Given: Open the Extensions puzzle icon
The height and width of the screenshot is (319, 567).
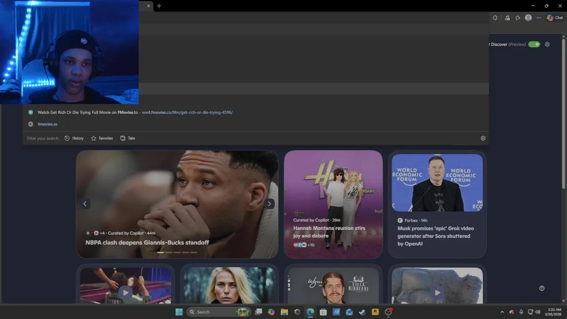Looking at the screenshot, I should pyautogui.click(x=495, y=18).
